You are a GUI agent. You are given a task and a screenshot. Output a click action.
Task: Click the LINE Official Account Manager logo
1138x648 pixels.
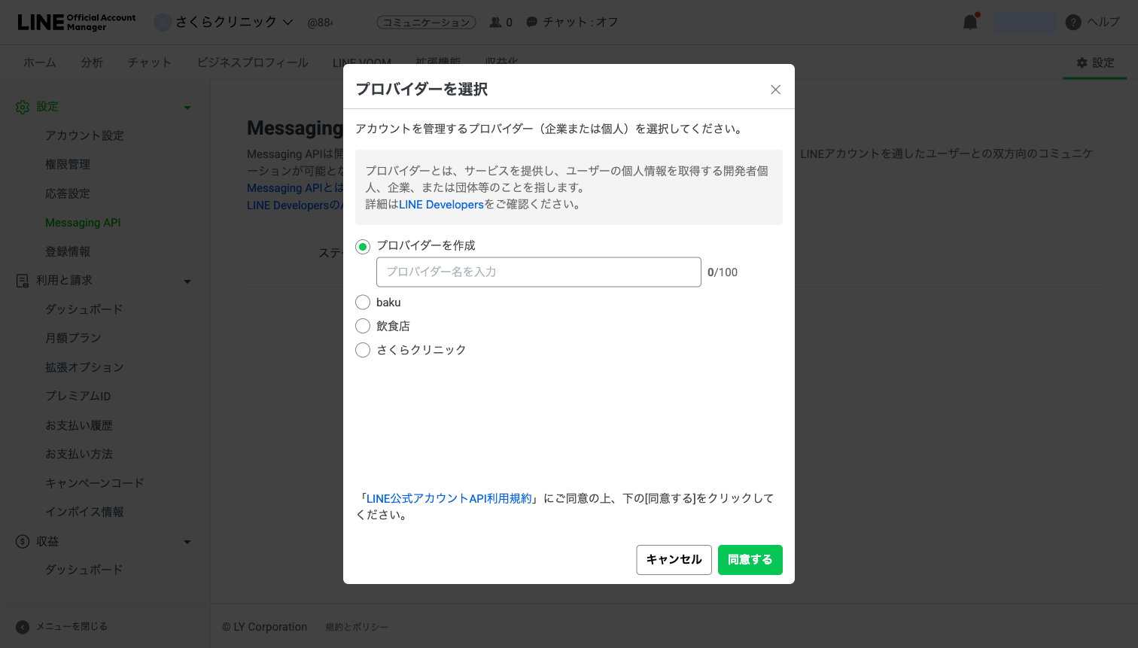pos(77,23)
